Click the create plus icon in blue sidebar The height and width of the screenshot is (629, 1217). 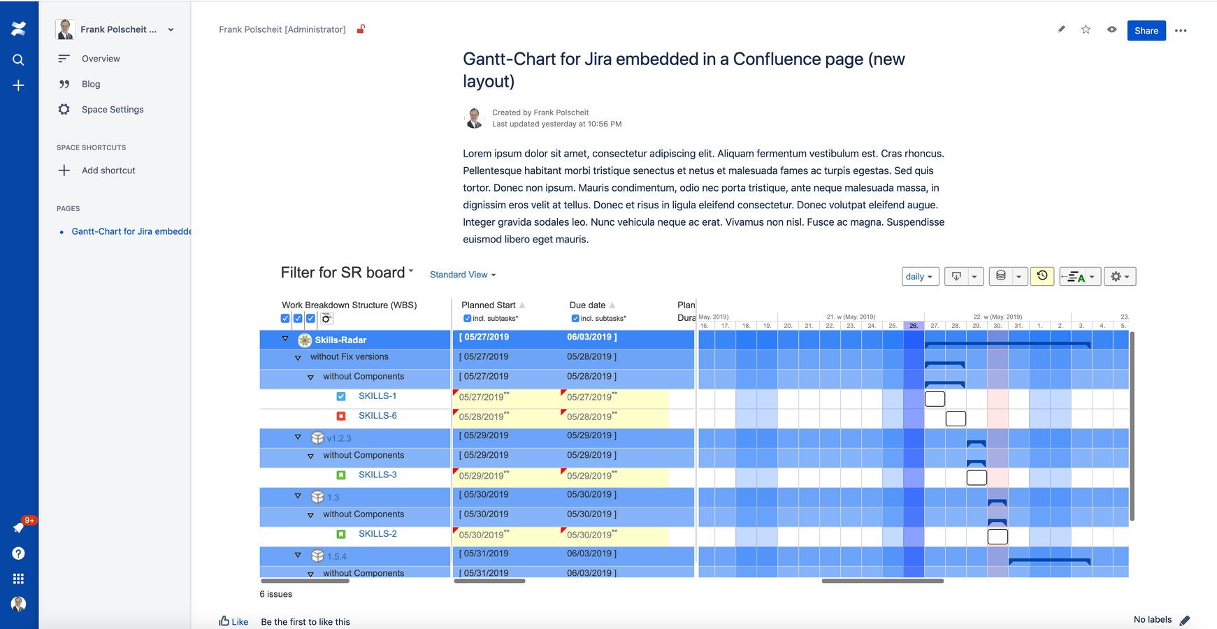(19, 85)
